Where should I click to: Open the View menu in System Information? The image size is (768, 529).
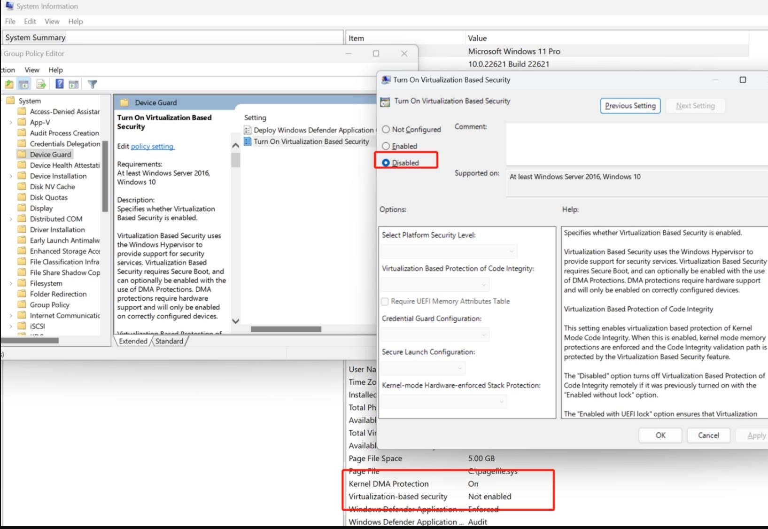pyautogui.click(x=52, y=21)
